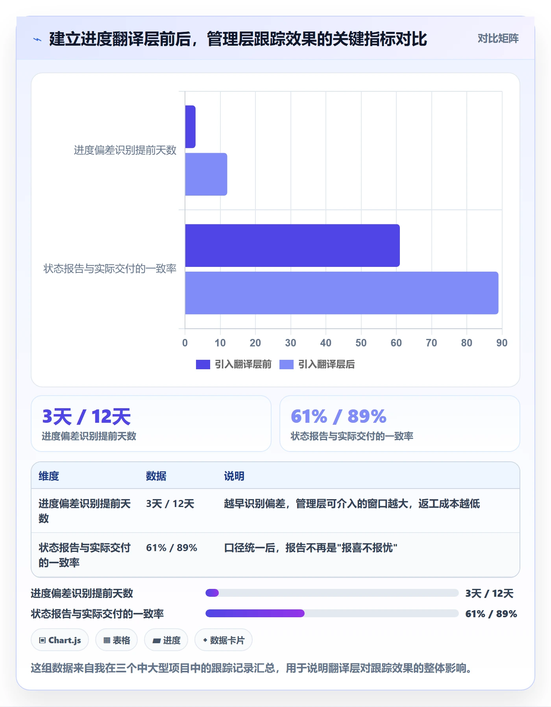Click the card title 建立进度翻译层前后
Screen dimensions: 551x707
[238, 39]
